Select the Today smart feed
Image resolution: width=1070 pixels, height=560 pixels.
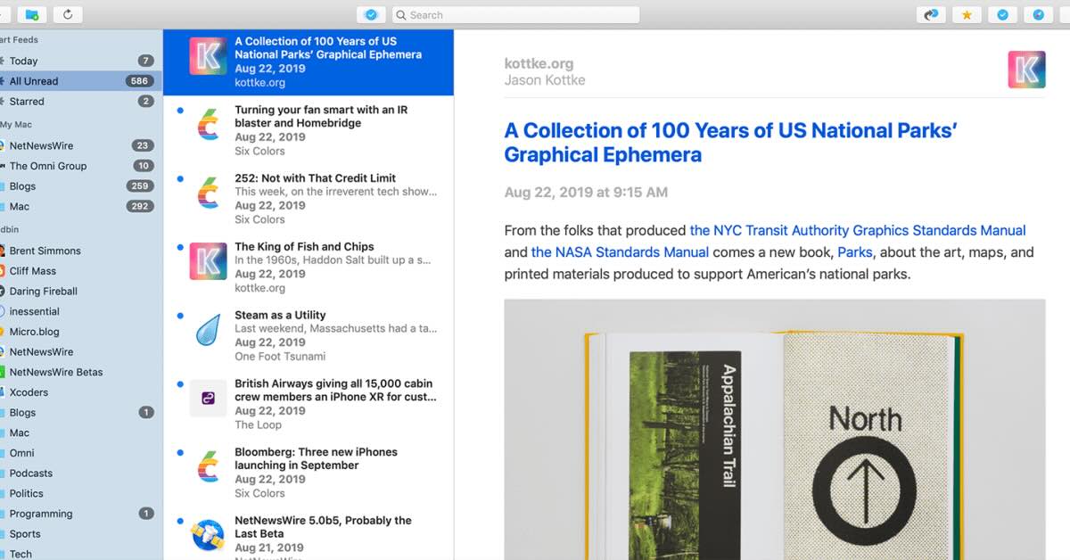point(81,61)
